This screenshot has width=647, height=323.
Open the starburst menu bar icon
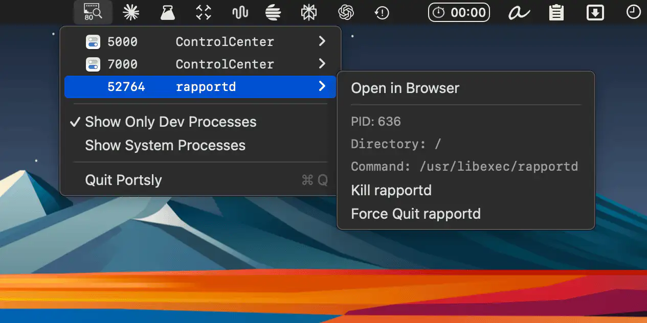click(x=131, y=12)
